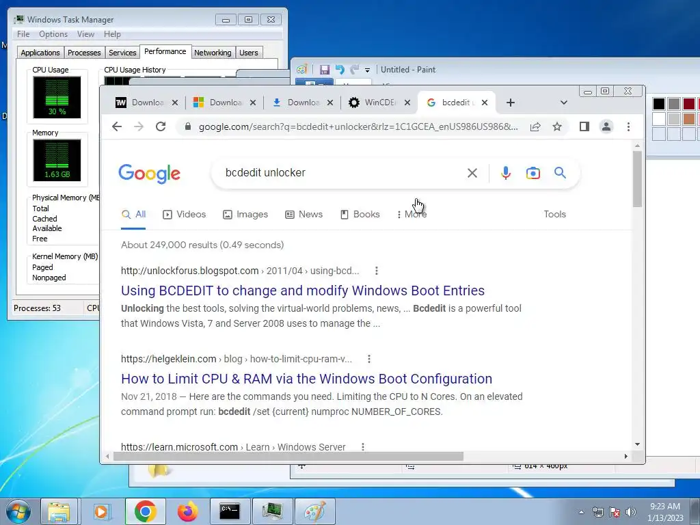Click the share page icon in address bar
Screen dimensions: 700x525
point(535,126)
